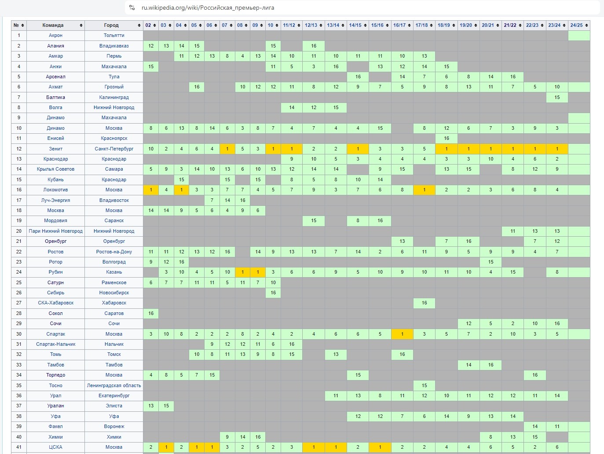604x454 pixels.
Task: Open the Крылья Советов team link
Action: (x=55, y=169)
